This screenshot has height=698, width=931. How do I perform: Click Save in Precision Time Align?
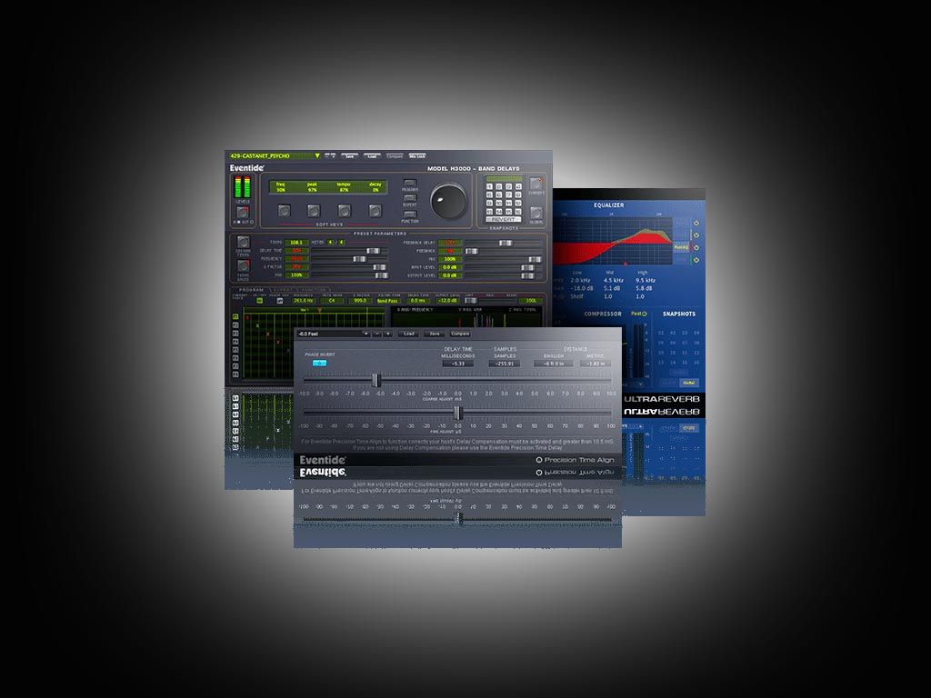[435, 334]
